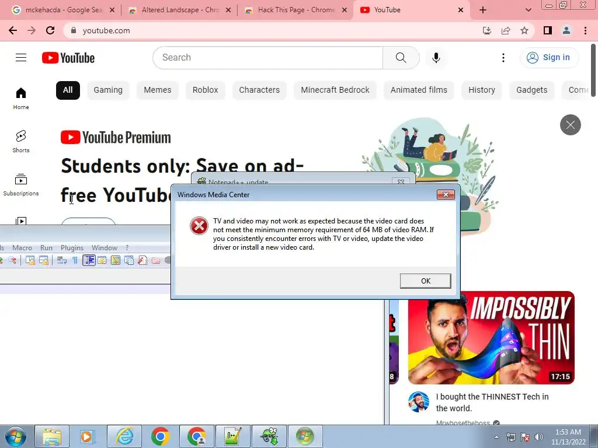Image resolution: width=598 pixels, height=448 pixels.
Task: Install YouTube app from address bar icon
Action: tap(487, 30)
